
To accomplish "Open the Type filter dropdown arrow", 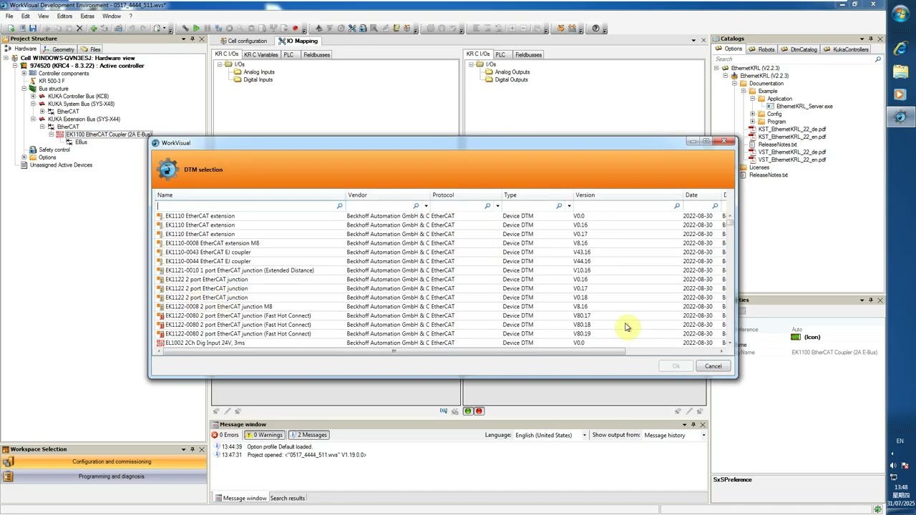I will (569, 206).
